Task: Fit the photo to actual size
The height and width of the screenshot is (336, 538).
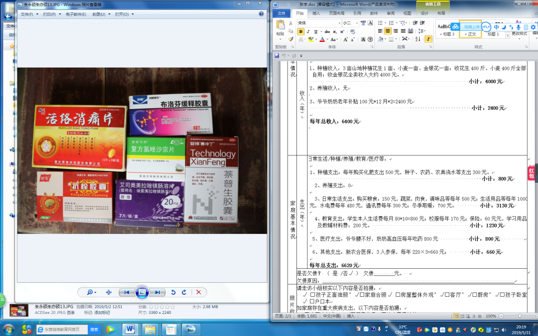Action: pos(109,292)
